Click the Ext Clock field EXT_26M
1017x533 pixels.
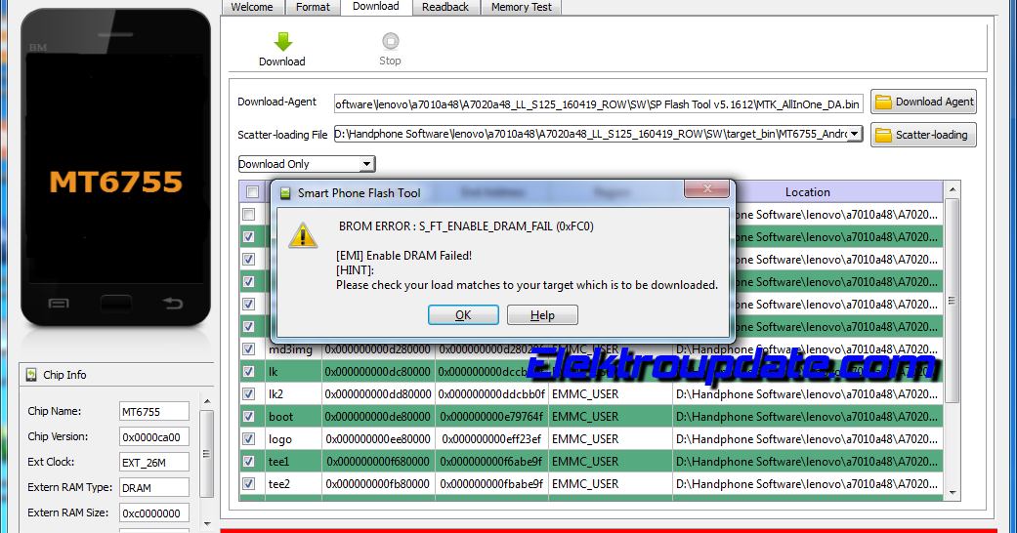(154, 463)
